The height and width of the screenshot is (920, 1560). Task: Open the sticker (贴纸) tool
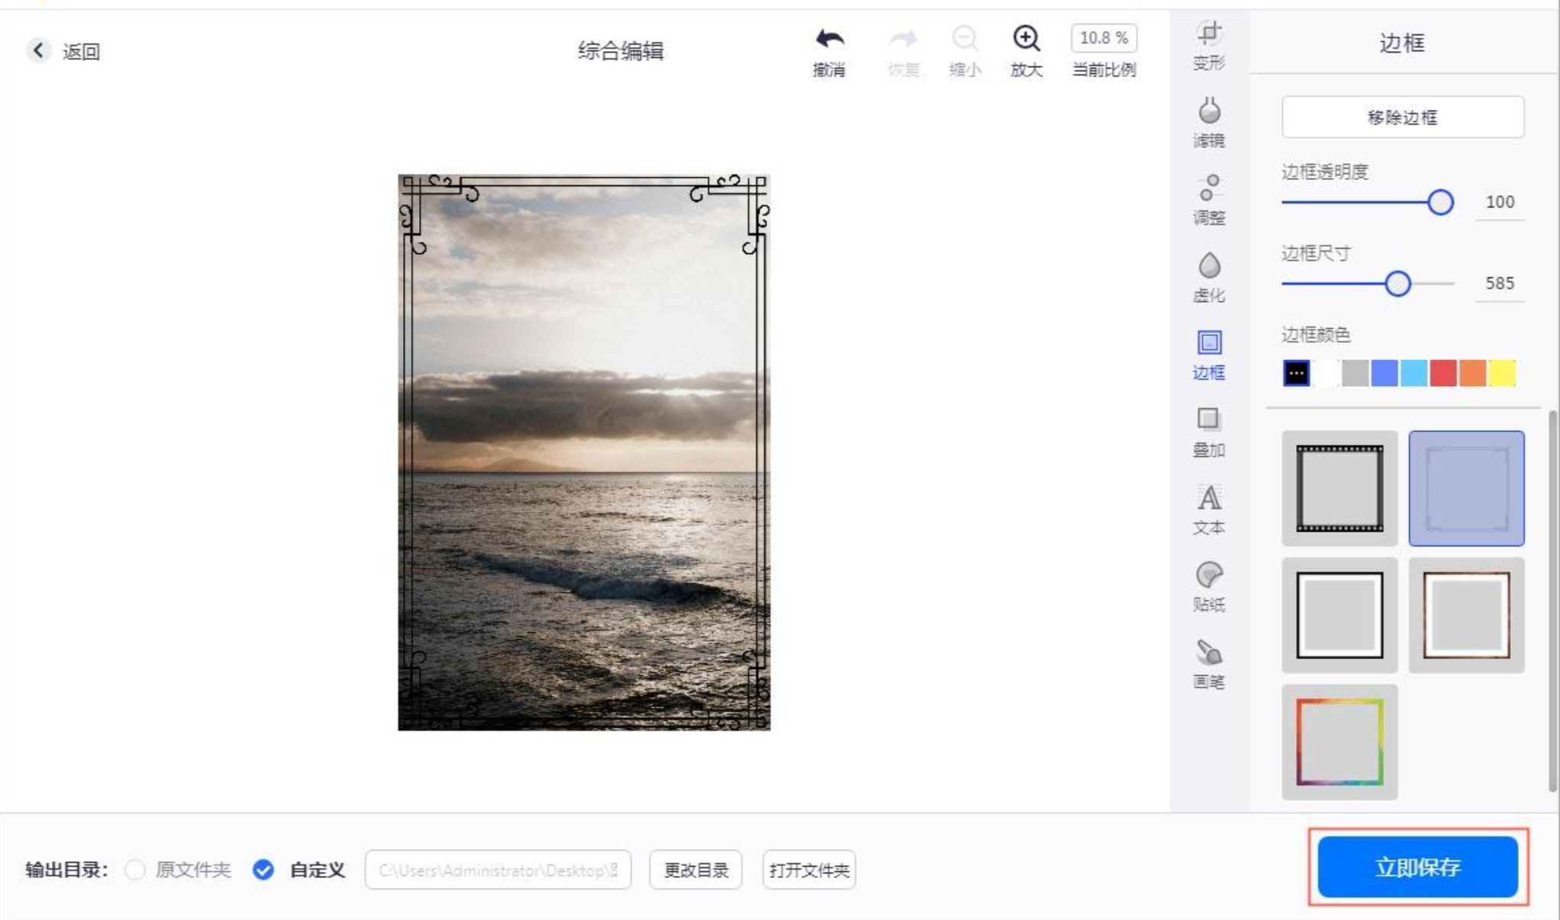coord(1209,587)
